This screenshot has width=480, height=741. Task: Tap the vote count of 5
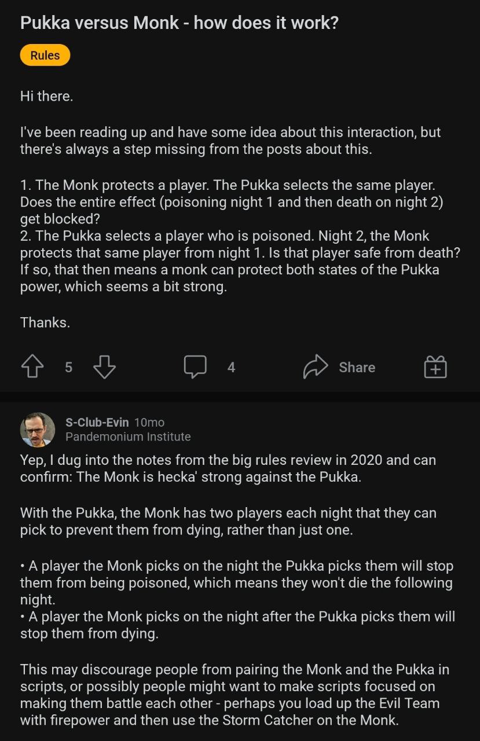pyautogui.click(x=68, y=367)
